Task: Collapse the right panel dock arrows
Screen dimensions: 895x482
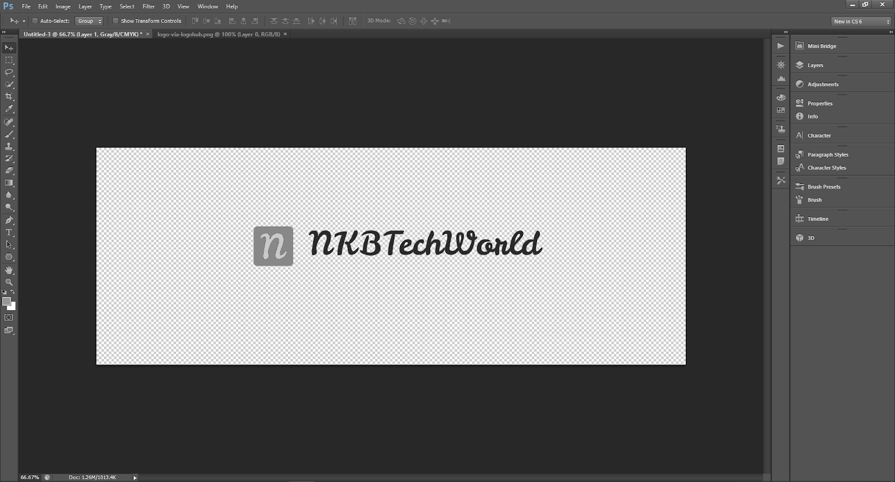Action: (891, 32)
